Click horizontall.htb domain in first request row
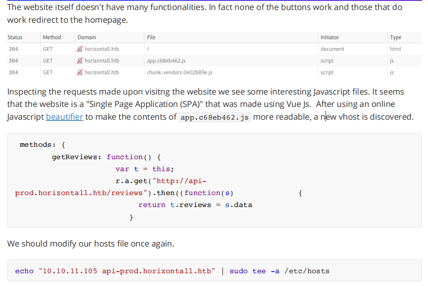The image size is (428, 286). 102,49
